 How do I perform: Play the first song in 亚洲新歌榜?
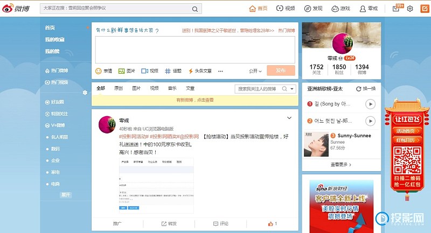pyautogui.click(x=370, y=104)
